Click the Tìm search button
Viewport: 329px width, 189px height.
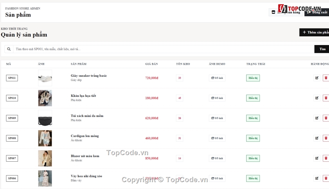[x=322, y=49]
